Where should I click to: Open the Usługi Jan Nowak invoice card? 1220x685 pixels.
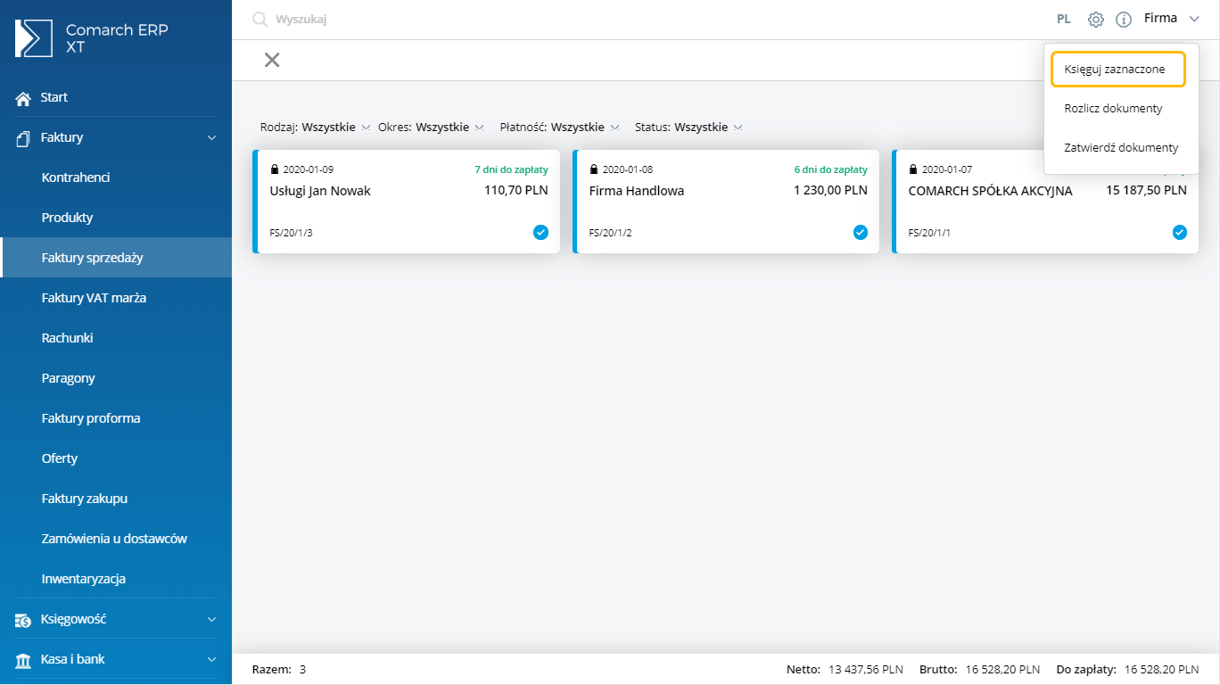click(x=407, y=202)
